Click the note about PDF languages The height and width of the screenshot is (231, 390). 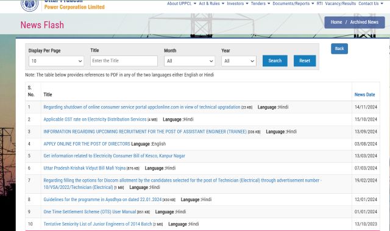pos(119,75)
